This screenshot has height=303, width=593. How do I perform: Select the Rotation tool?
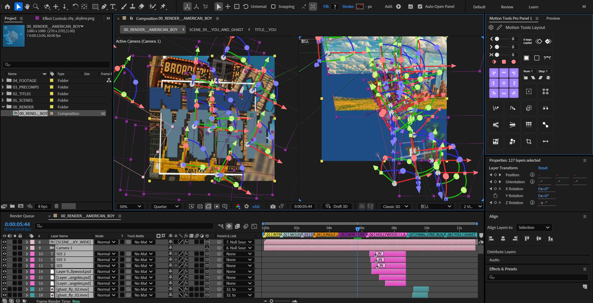click(75, 6)
